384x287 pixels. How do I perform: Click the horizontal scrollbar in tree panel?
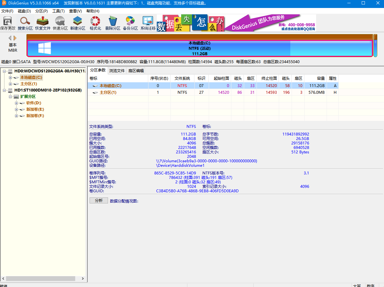click(41, 278)
